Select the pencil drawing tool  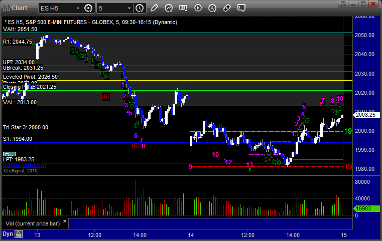(x=154, y=8)
